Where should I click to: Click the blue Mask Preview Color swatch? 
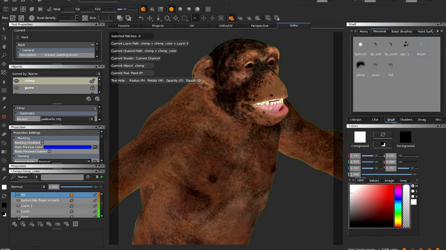click(x=67, y=147)
